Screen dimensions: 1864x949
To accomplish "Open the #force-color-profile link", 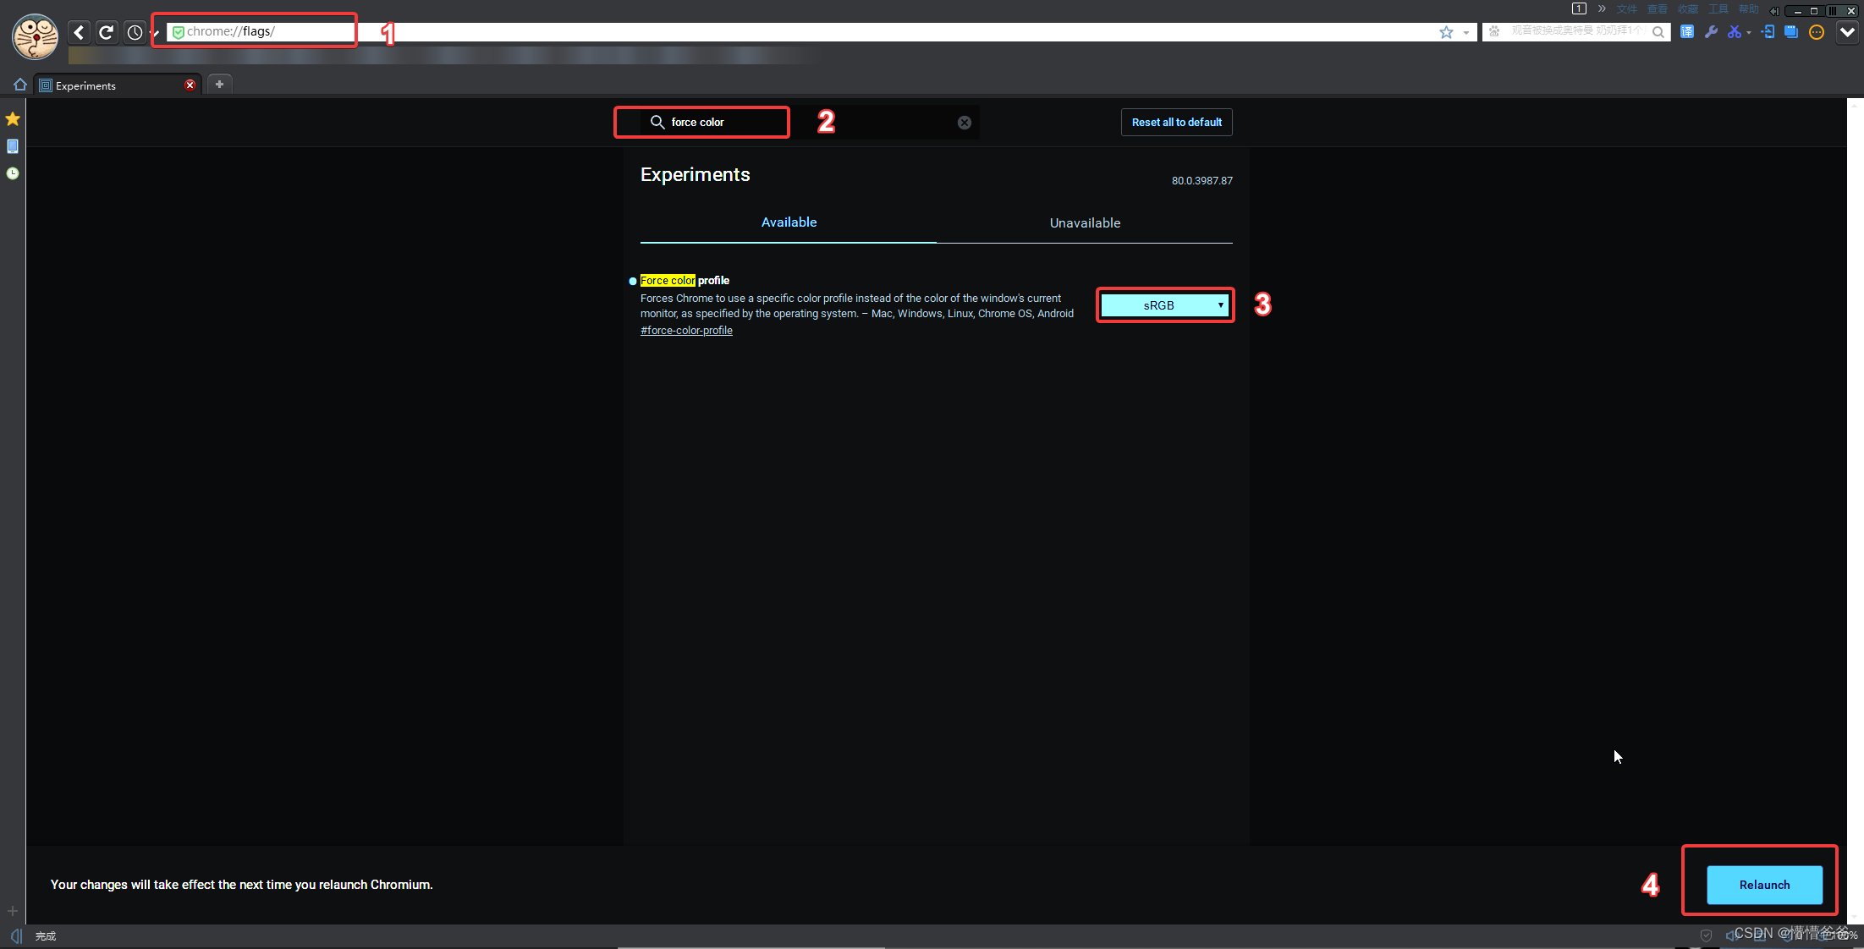I will coord(686,331).
